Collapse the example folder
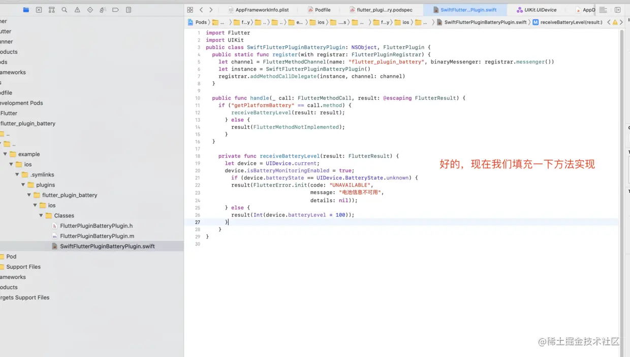 pos(6,154)
